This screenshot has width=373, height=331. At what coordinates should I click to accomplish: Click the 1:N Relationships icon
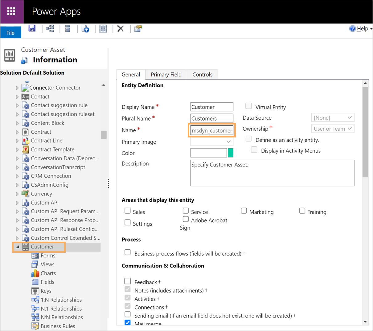tap(35, 300)
